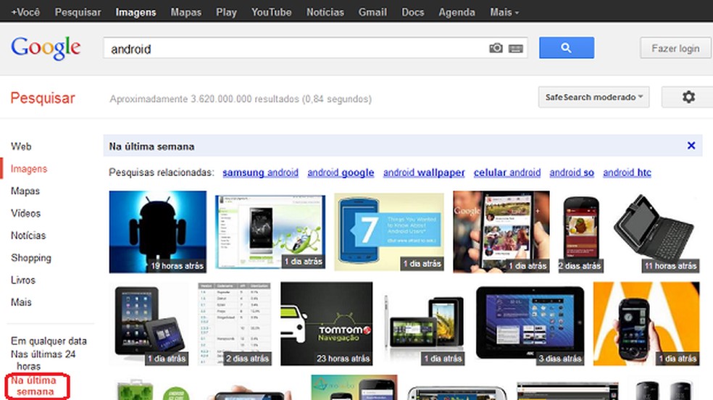The width and height of the screenshot is (713, 400).
Task: Expand the Mais menu in top bar
Action: pyautogui.click(x=504, y=12)
